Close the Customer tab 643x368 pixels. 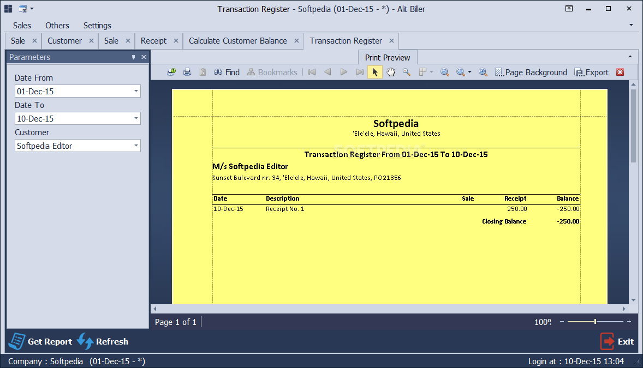click(x=91, y=40)
